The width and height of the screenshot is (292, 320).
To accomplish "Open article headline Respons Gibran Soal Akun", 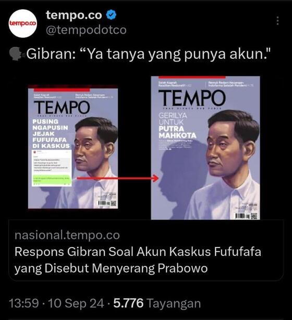I will pos(138,260).
